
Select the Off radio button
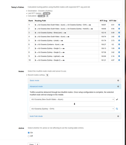(29, 136)
